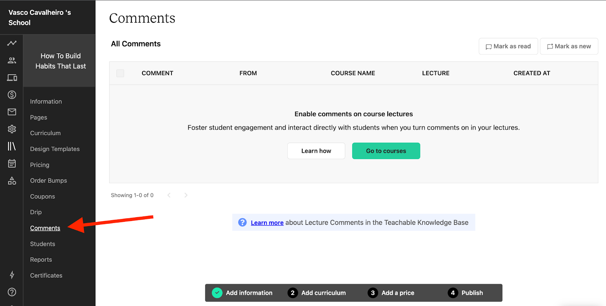Open the calendar coaching icon in sidebar
606x306 pixels.
coord(12,164)
